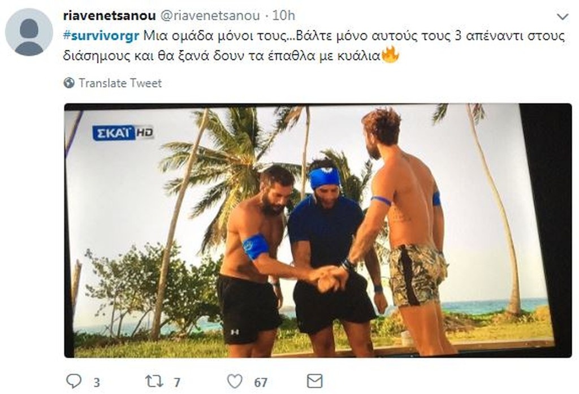Click the globe icon next to Translate Tweet
579x394 pixels.
pyautogui.click(x=70, y=83)
